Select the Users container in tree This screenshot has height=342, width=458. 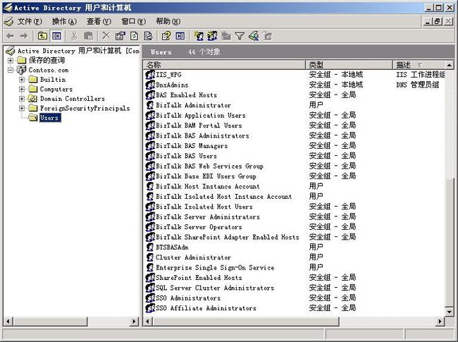coord(50,118)
